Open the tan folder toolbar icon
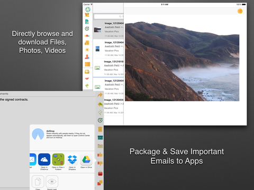Image resolution: width=254 pixels, height=190 pixels. [100, 146]
